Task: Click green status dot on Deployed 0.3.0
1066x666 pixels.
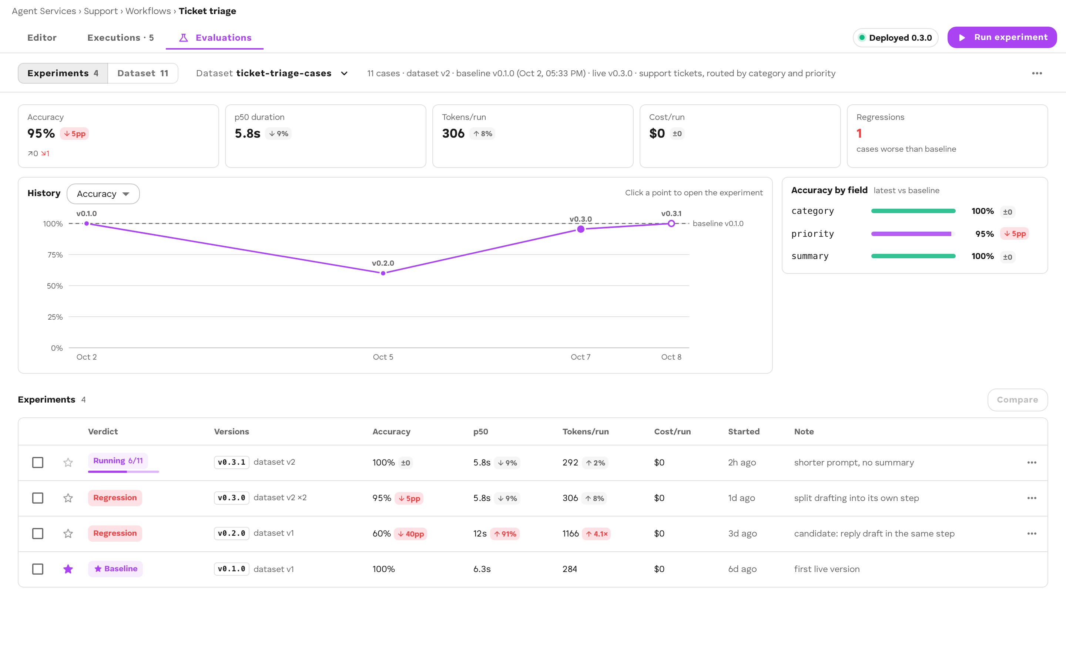Action: coord(862,37)
